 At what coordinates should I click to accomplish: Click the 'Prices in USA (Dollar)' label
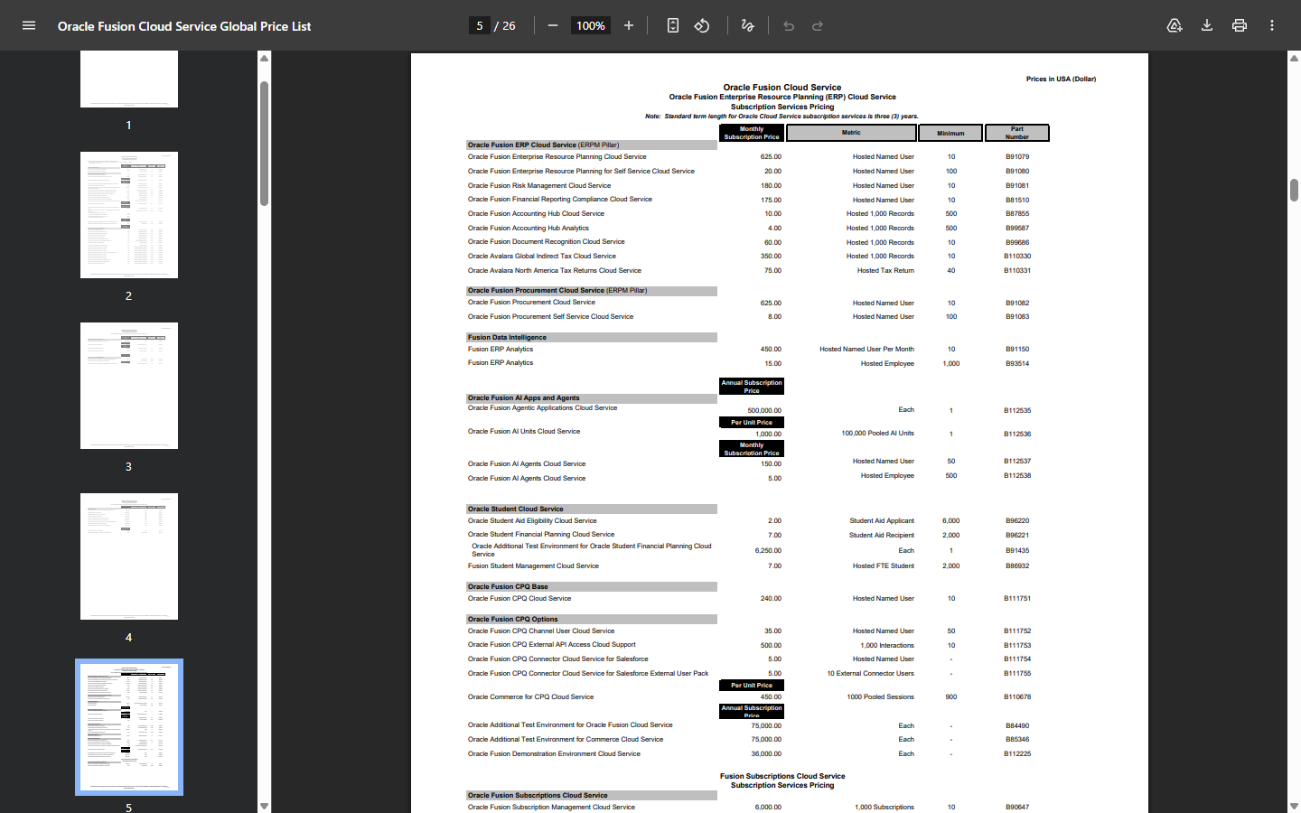[x=1061, y=79]
